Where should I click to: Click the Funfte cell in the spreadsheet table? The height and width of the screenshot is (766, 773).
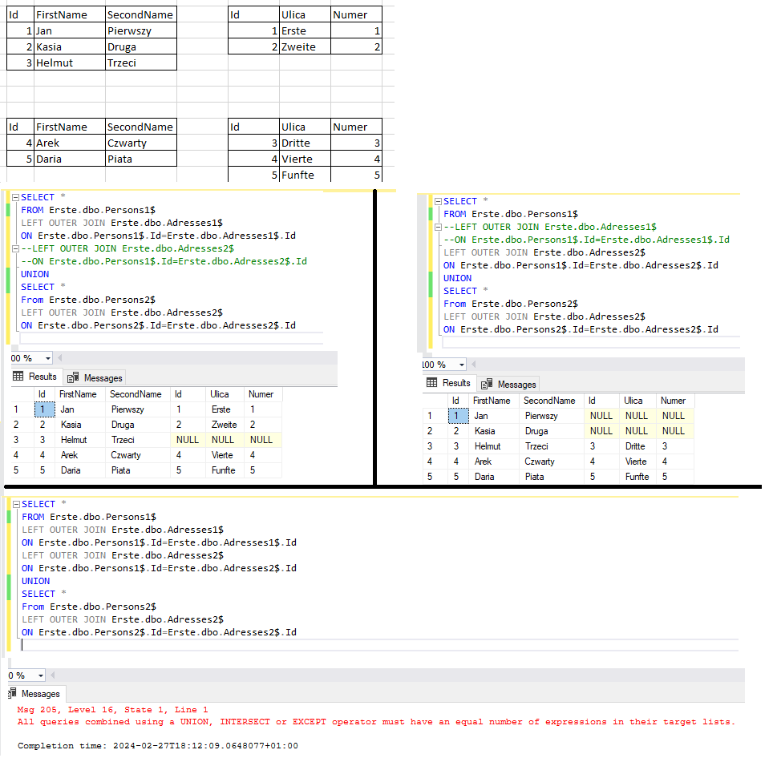305,175
